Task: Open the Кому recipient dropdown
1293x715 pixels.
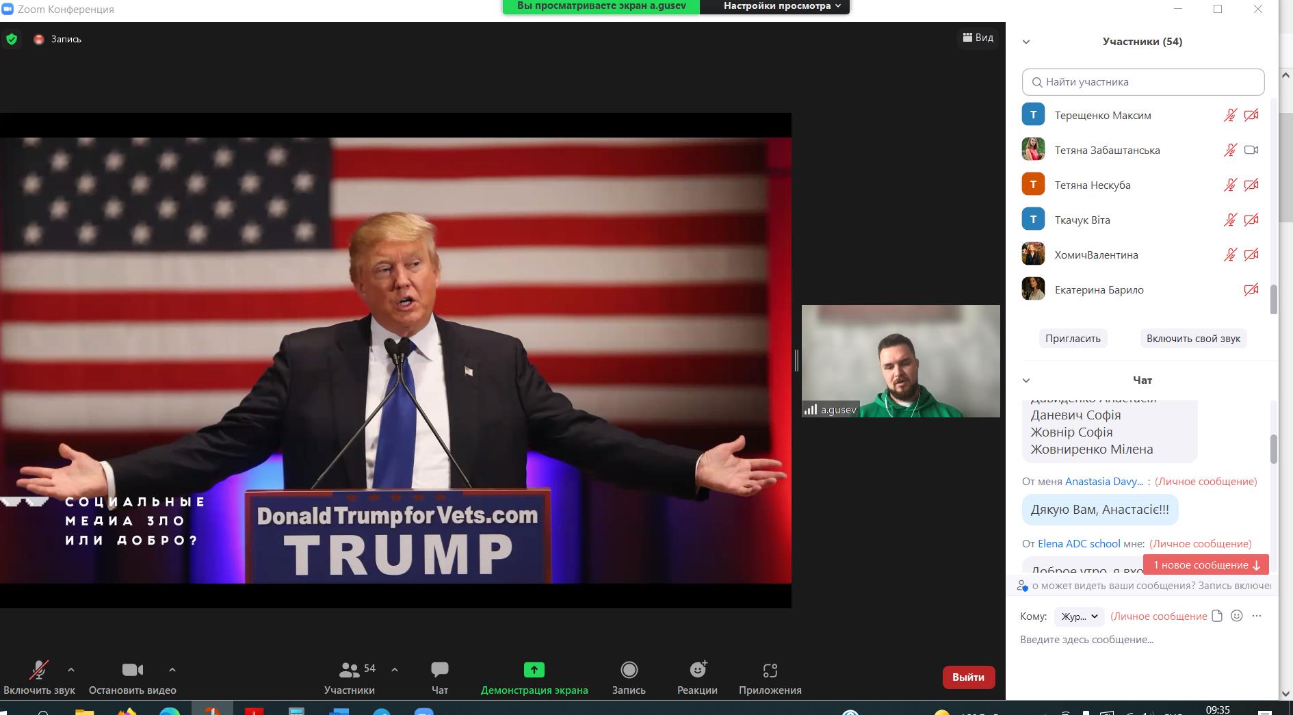Action: [x=1079, y=616]
